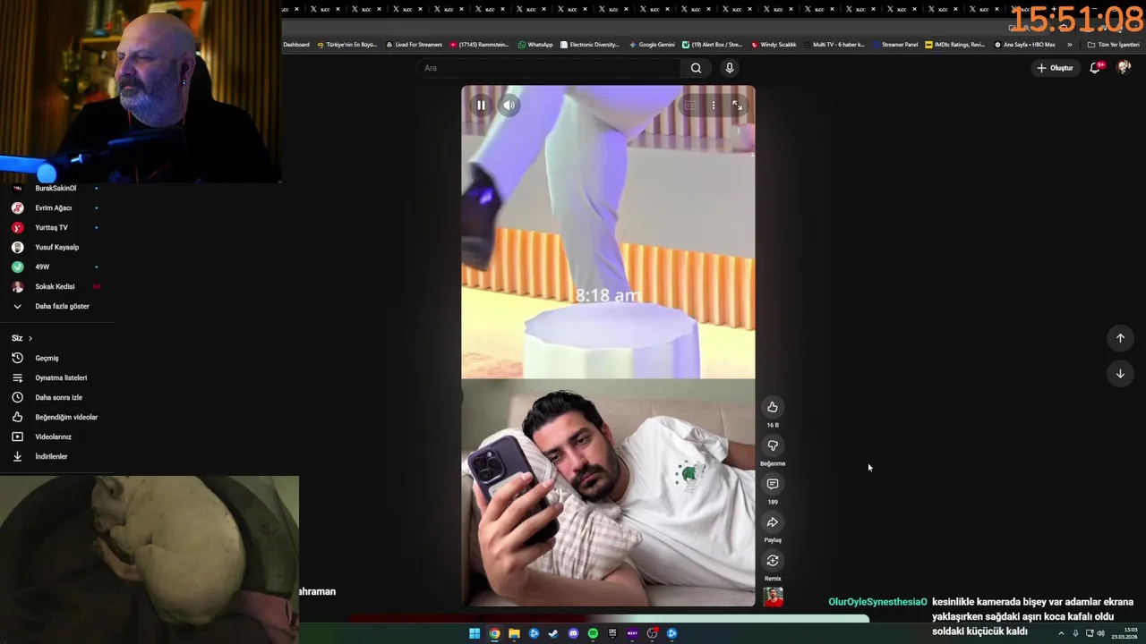Open the Alert Box / Stre... bookmark
Image resolution: width=1146 pixels, height=644 pixels.
pos(712,45)
